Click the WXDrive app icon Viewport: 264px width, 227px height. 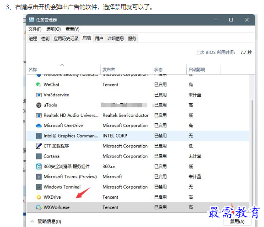coord(39,197)
